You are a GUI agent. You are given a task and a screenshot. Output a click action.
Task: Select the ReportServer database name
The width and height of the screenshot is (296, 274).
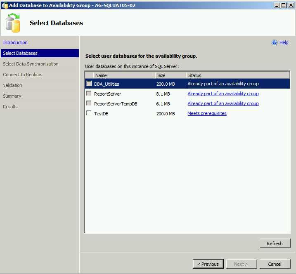tap(108, 94)
